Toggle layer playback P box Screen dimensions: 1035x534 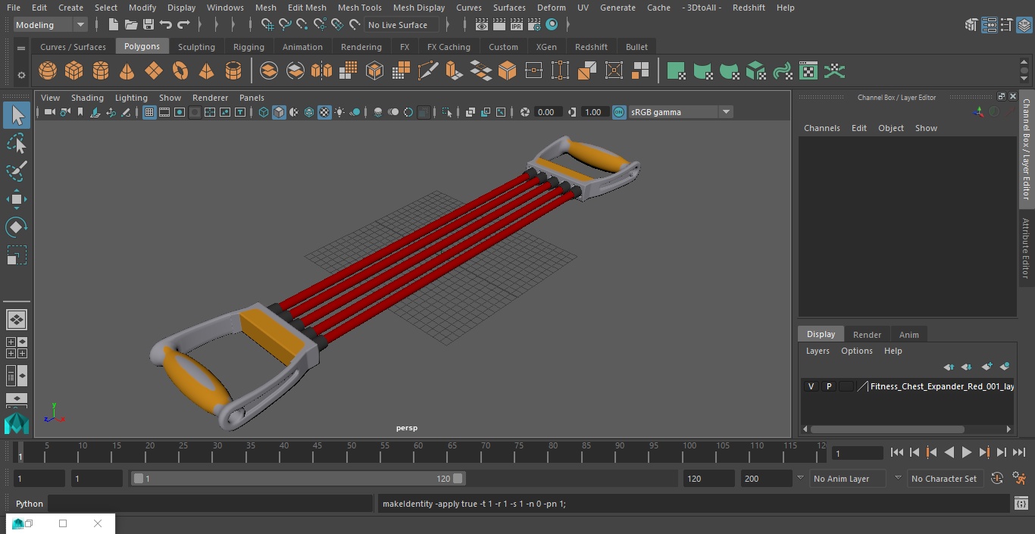[x=829, y=386]
